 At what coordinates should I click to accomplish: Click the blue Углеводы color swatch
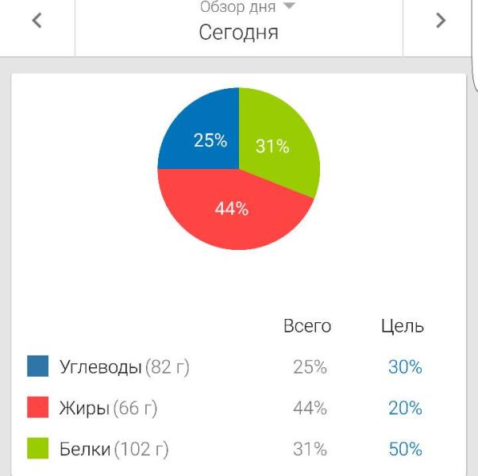38,366
